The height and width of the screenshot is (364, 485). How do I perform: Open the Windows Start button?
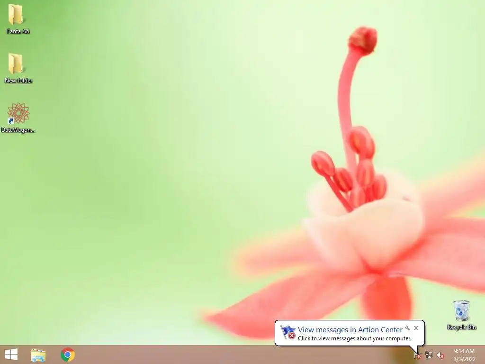[11, 355]
